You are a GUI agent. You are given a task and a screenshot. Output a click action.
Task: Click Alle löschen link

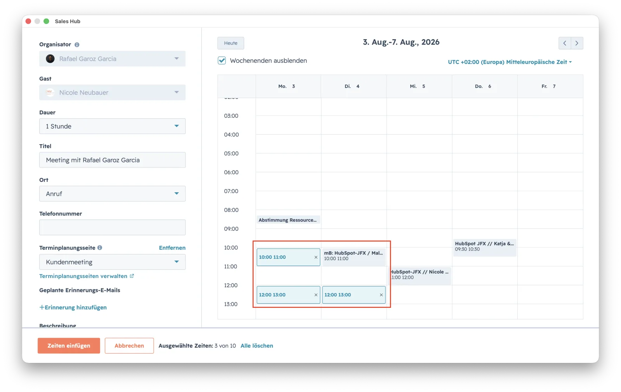coord(257,345)
